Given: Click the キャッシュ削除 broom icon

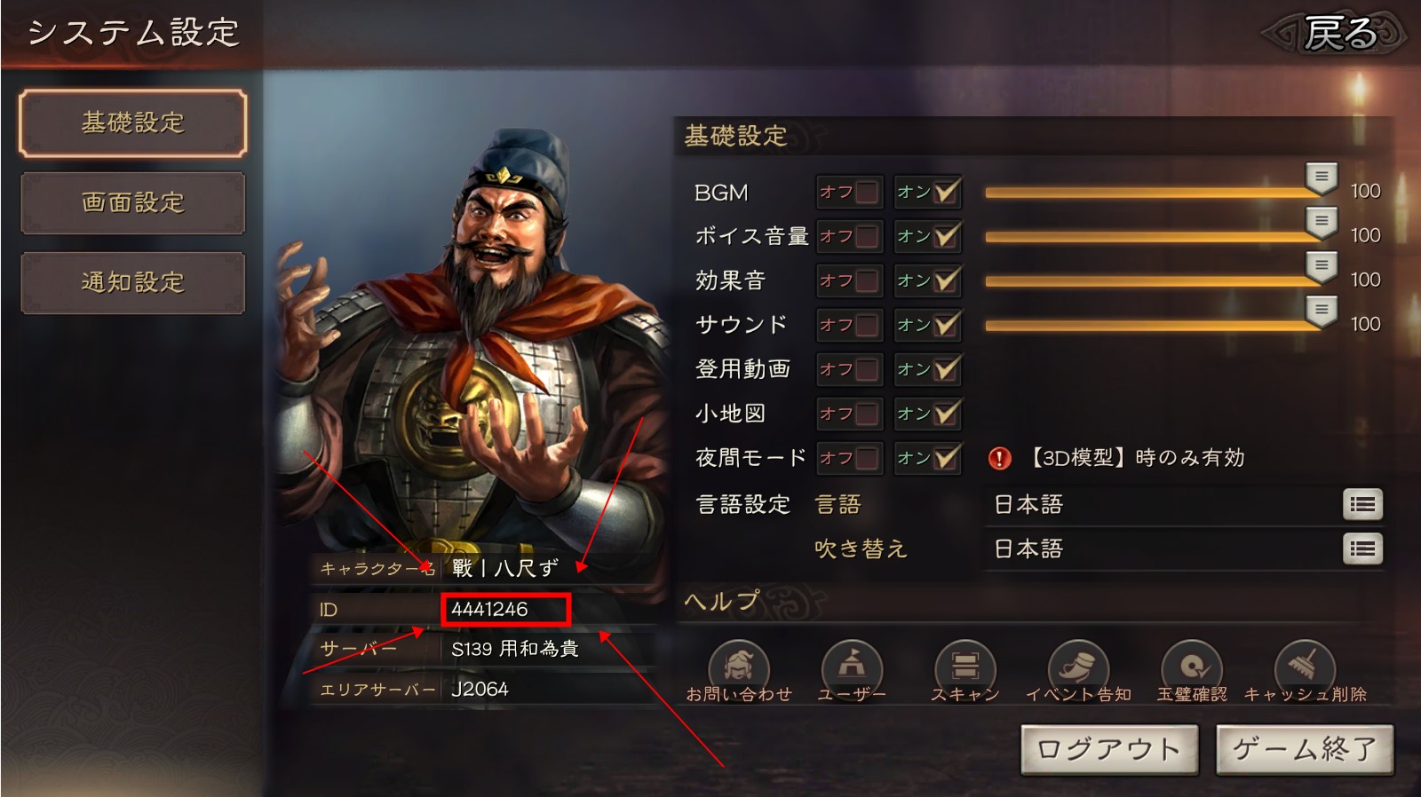Looking at the screenshot, I should pos(1305,667).
